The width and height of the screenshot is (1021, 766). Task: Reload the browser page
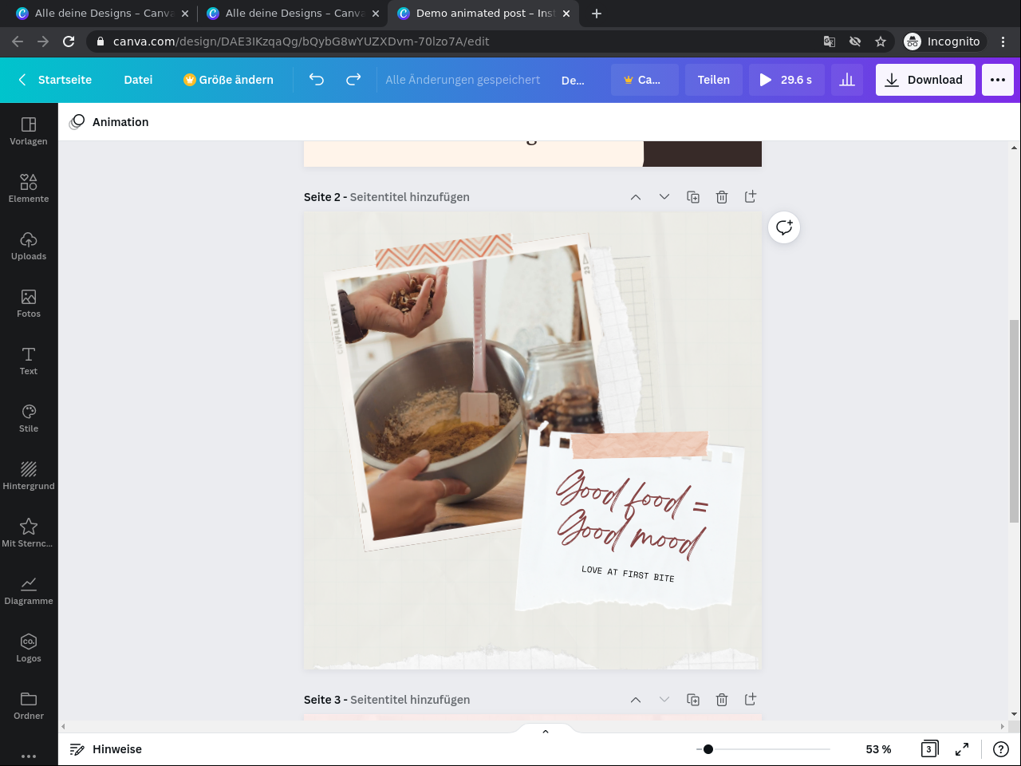pos(69,41)
